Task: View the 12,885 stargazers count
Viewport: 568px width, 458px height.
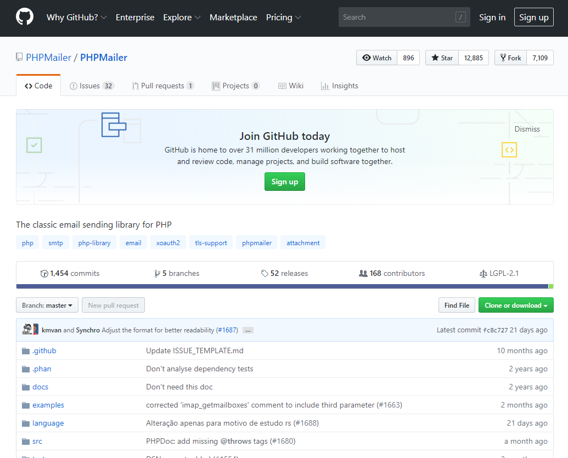Action: pyautogui.click(x=474, y=58)
